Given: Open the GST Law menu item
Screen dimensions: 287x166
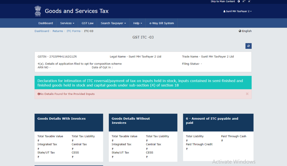Looking at the screenshot, I should coord(87,23).
